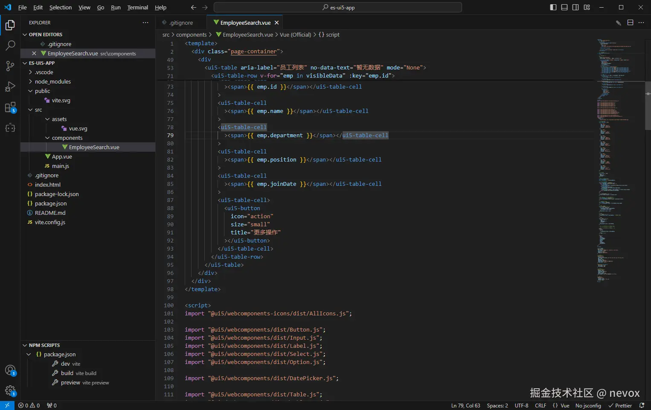This screenshot has height=410, width=651.
Task: Open the Manage gear icon
Action: (x=10, y=390)
